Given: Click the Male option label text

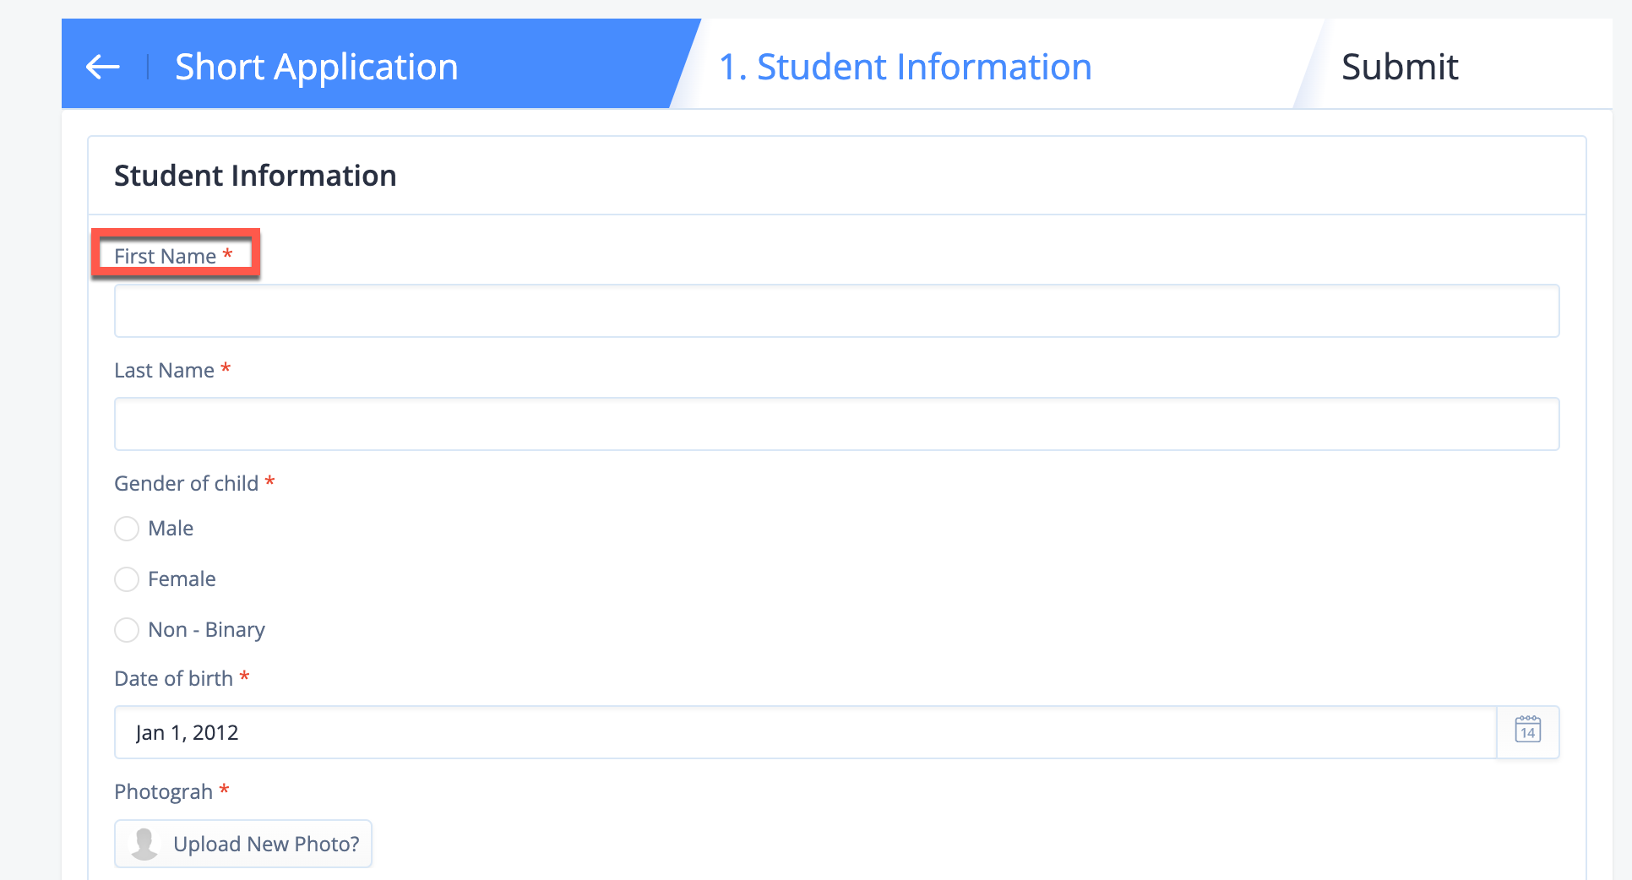Looking at the screenshot, I should click(x=171, y=529).
